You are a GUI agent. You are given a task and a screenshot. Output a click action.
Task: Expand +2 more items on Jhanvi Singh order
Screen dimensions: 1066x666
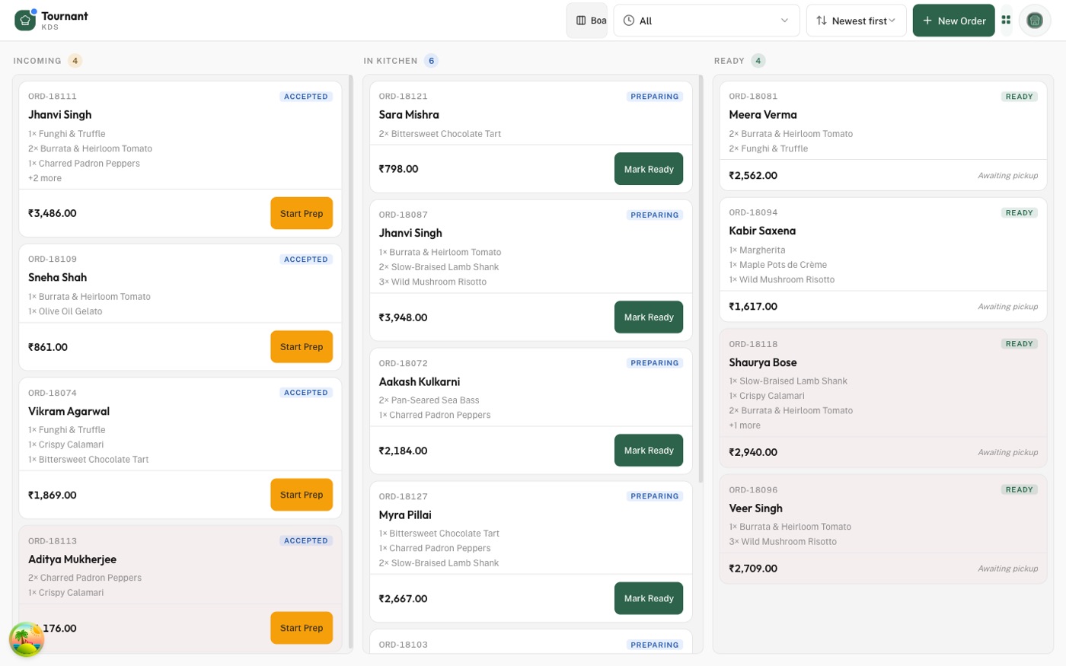pos(45,178)
